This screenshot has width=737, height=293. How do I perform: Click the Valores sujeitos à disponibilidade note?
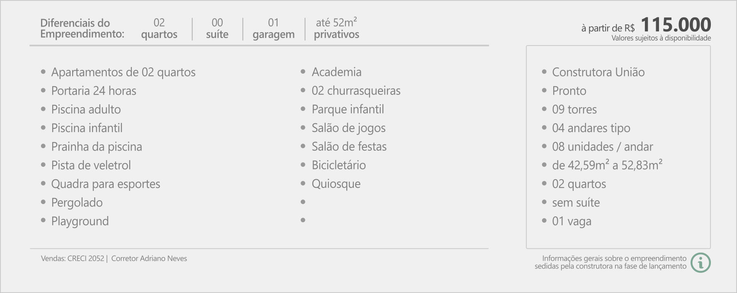(x=661, y=38)
